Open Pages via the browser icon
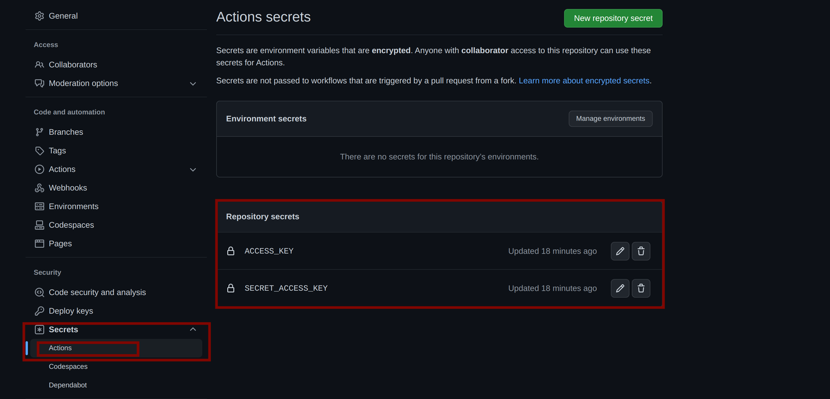The height and width of the screenshot is (399, 830). point(39,243)
